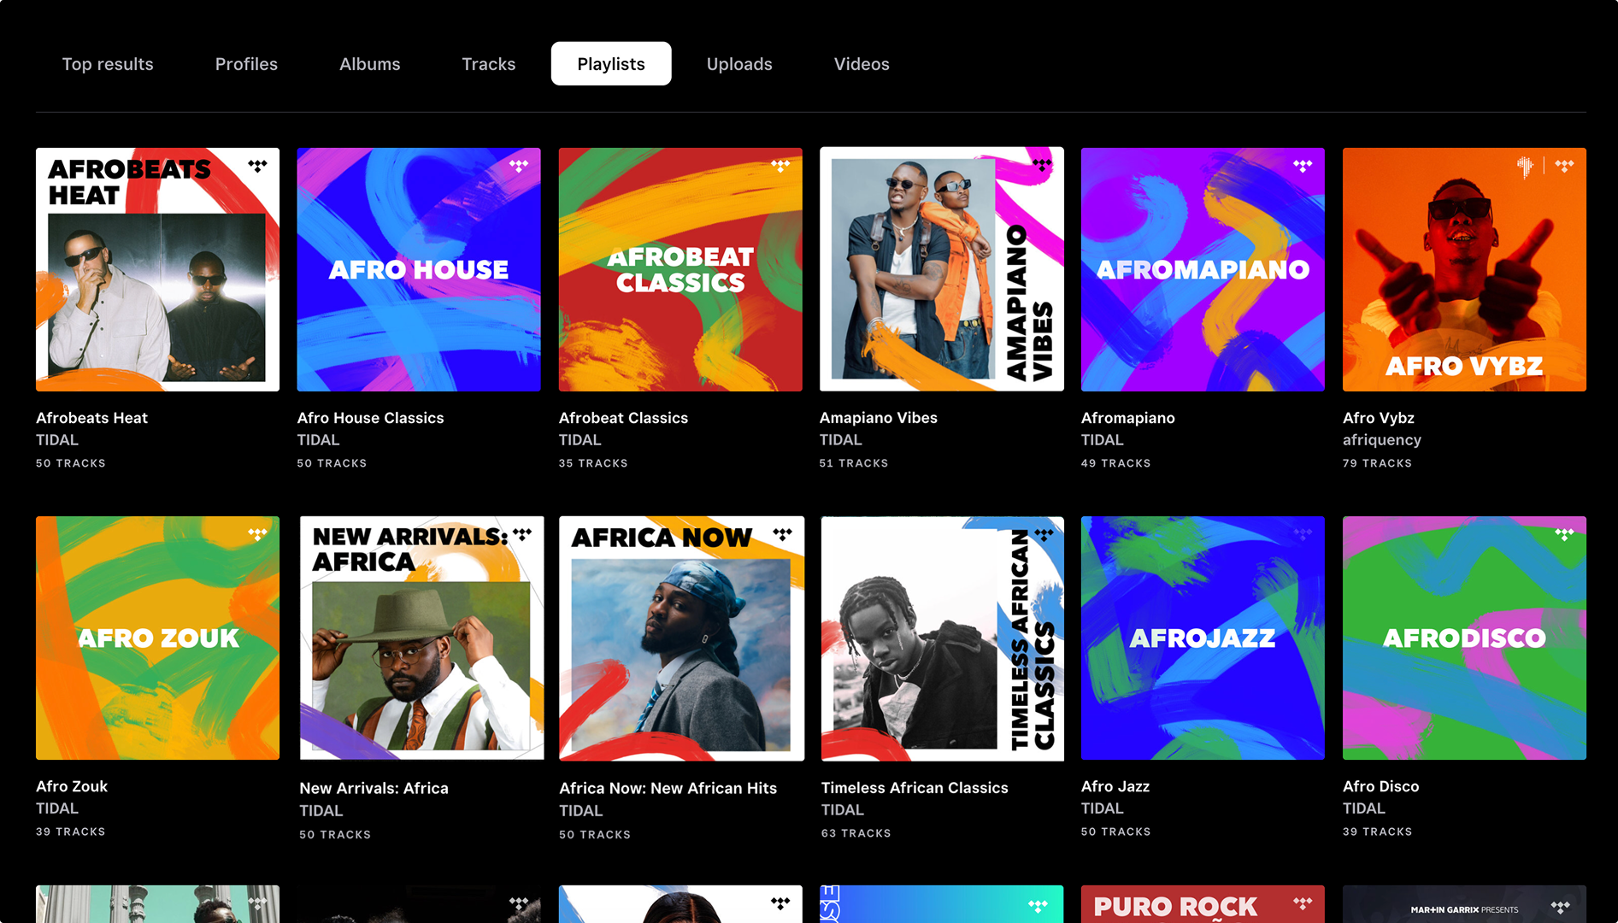Image resolution: width=1618 pixels, height=923 pixels.
Task: Click TIDAL curator under Afromapiano
Action: tap(1102, 440)
